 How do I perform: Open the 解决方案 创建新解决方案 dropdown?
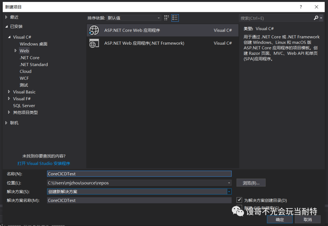[229, 192]
